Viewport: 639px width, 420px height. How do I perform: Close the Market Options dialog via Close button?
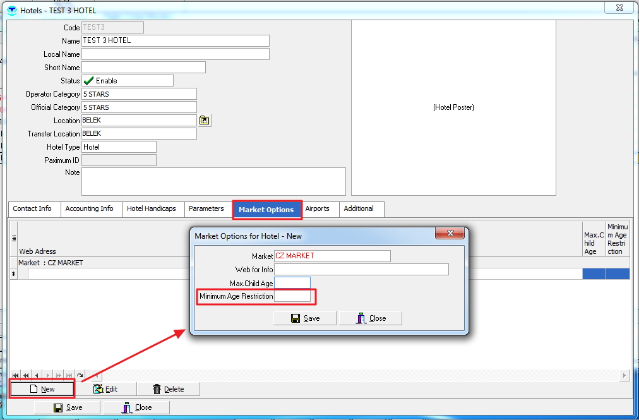(371, 318)
